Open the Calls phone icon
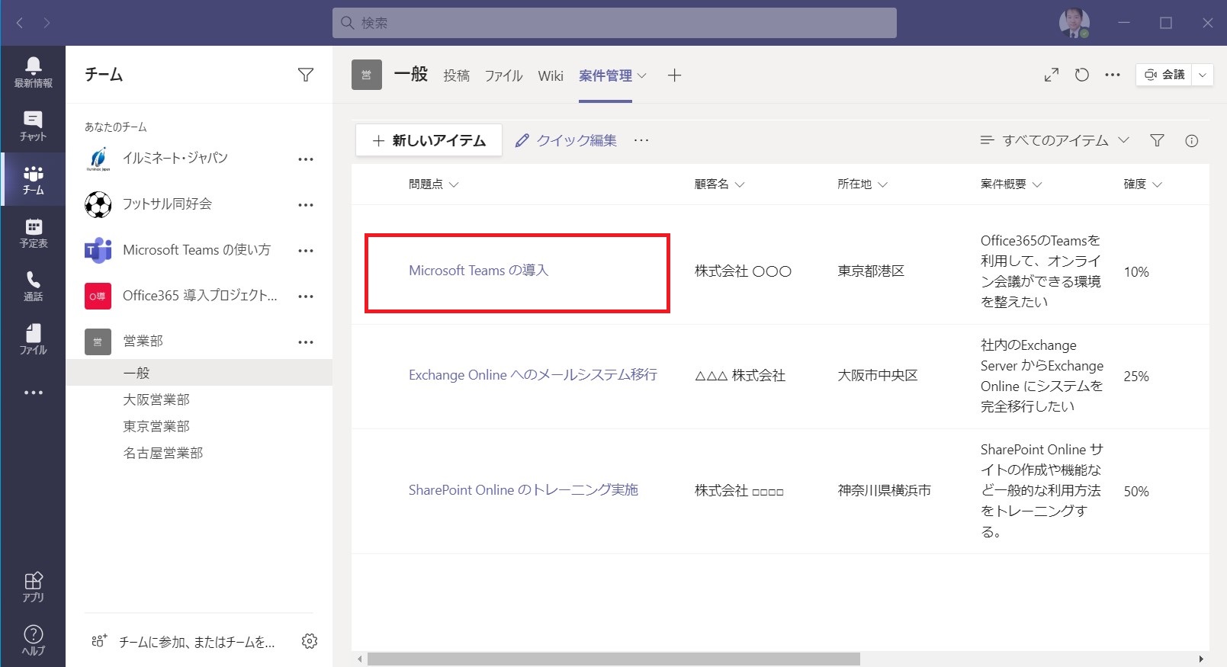Image resolution: width=1227 pixels, height=667 pixels. pyautogui.click(x=33, y=286)
